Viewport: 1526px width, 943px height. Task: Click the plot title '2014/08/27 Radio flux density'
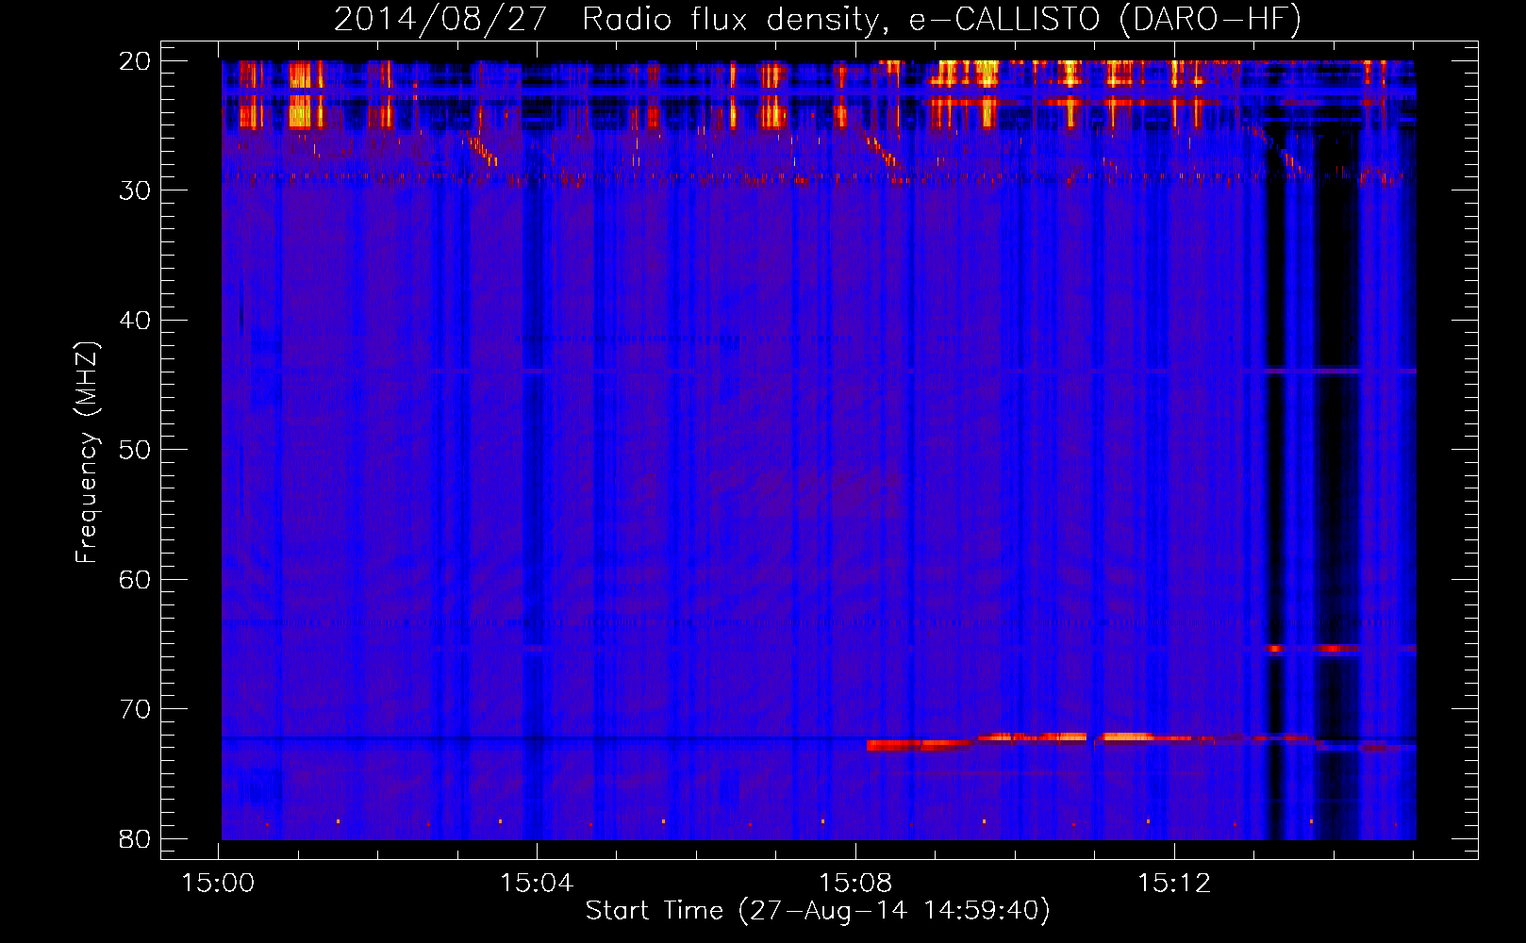point(611,20)
